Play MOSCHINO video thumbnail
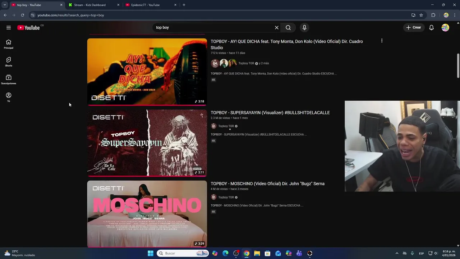Image resolution: width=460 pixels, height=259 pixels. 147,214
